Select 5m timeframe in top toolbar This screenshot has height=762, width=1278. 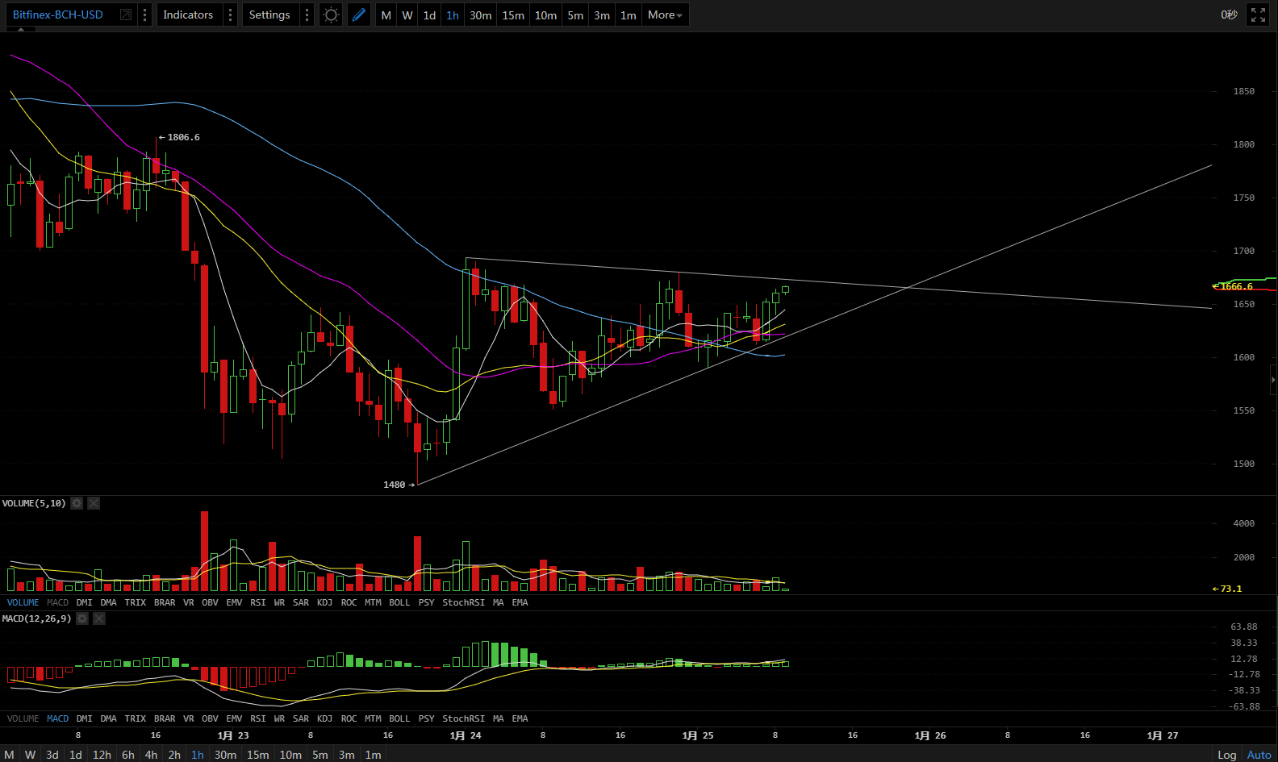point(575,15)
